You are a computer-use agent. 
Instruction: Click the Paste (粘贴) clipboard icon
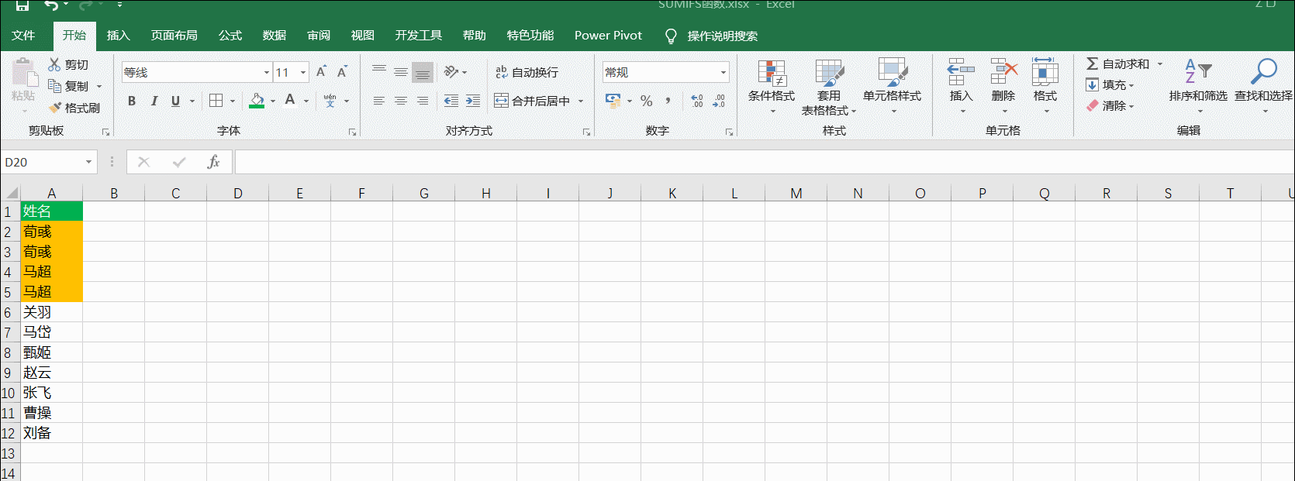point(24,74)
